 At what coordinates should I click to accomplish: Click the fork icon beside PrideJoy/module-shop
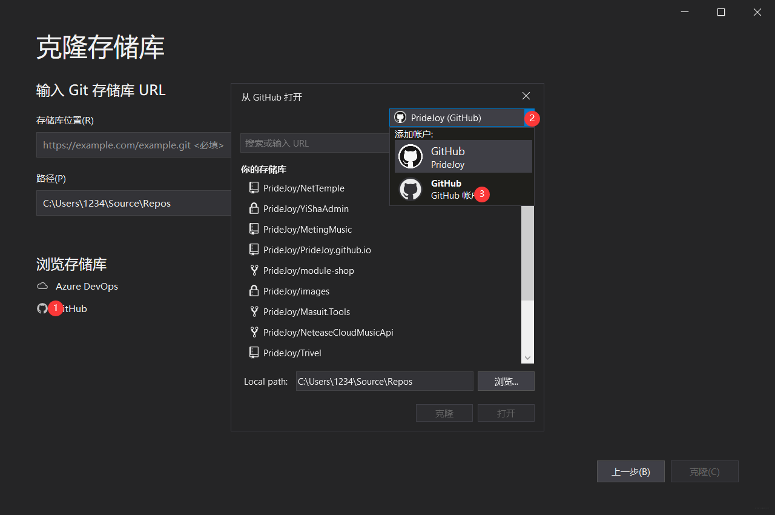pyautogui.click(x=254, y=270)
